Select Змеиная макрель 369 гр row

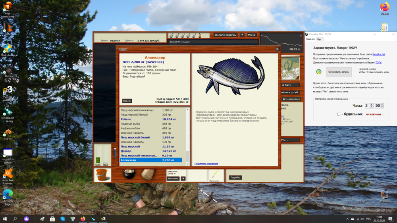click(x=151, y=133)
